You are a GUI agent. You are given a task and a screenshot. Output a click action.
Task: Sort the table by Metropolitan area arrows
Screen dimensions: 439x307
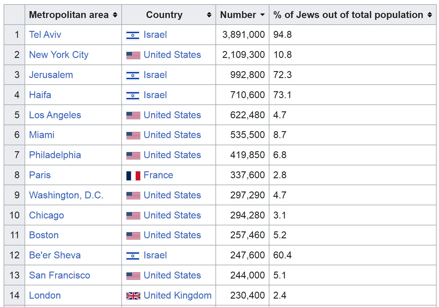pyautogui.click(x=115, y=15)
